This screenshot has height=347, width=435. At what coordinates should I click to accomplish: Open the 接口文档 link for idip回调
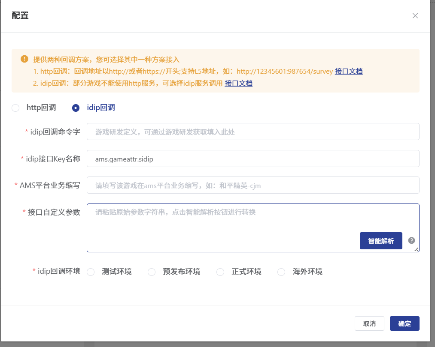coord(238,83)
